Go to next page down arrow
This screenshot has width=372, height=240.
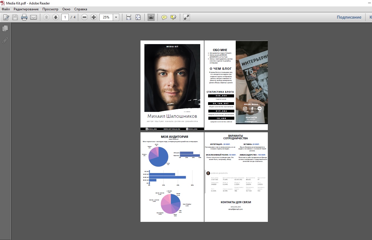[56, 17]
